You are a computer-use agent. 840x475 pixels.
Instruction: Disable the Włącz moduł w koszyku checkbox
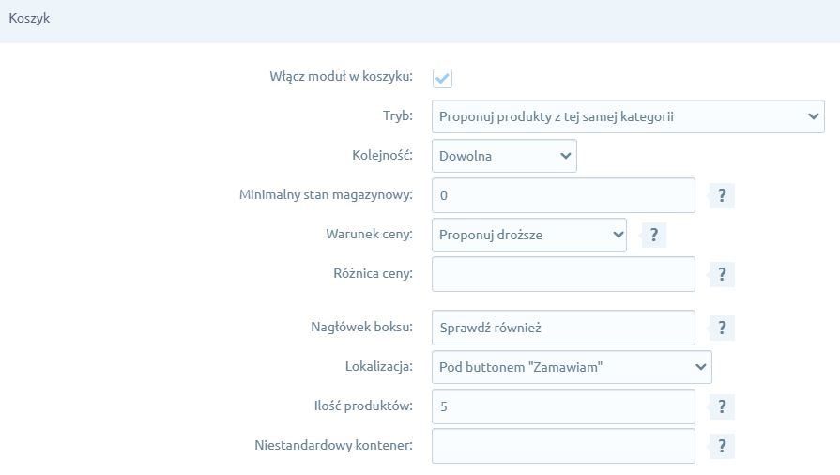click(x=442, y=78)
